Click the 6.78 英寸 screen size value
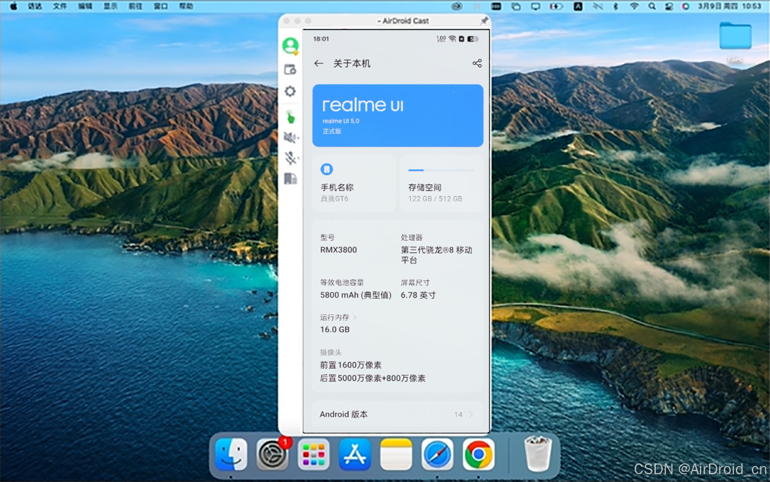Screen dimensions: 770x482 (x=418, y=295)
